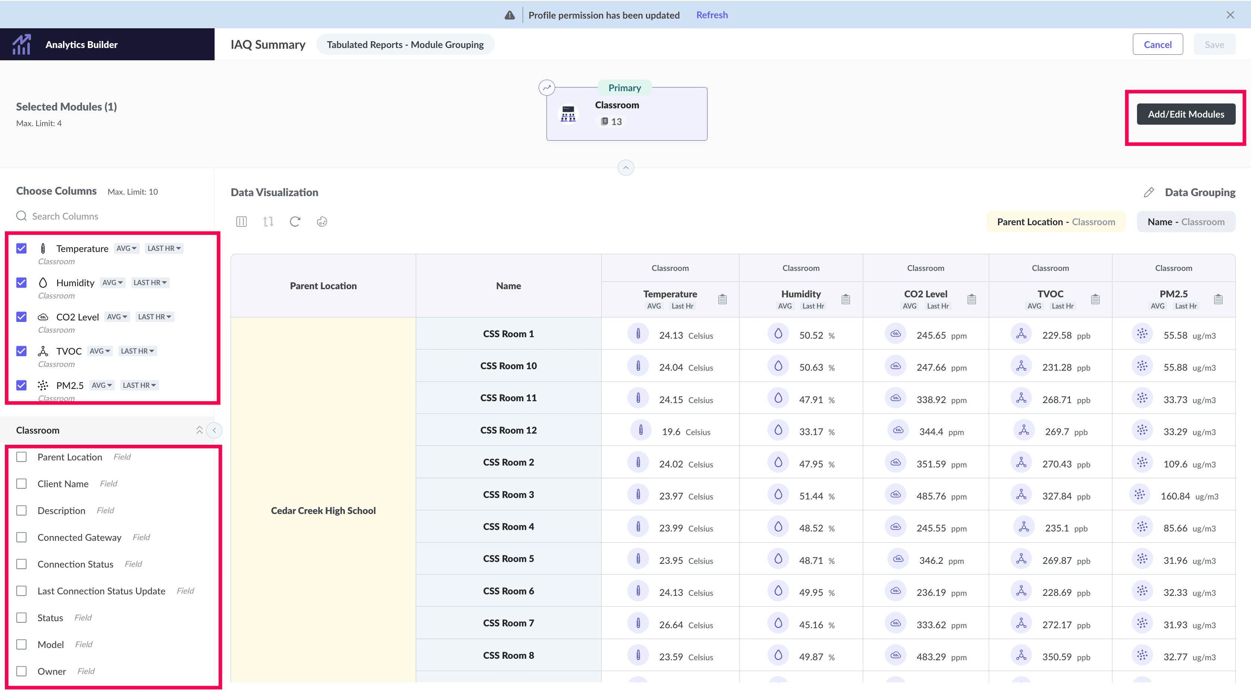The image size is (1251, 693).
Task: Click the pencil icon beside Data Grouping
Action: [x=1149, y=193]
